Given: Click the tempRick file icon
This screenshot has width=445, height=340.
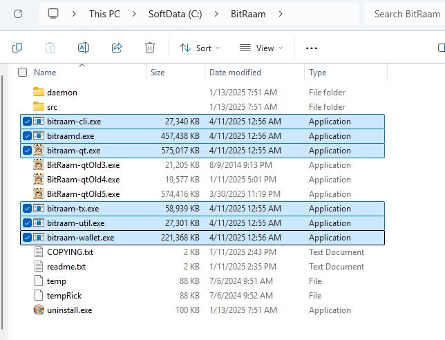Looking at the screenshot, I should coord(39,295).
